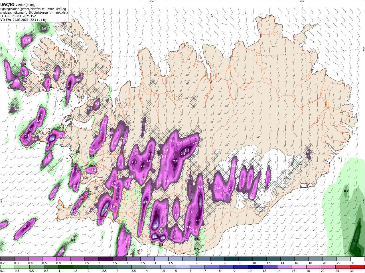Screen dimensions: 365x273
Task: Select the dark navy 10–12 swatch, lower legend
Action: pos(255,267)
